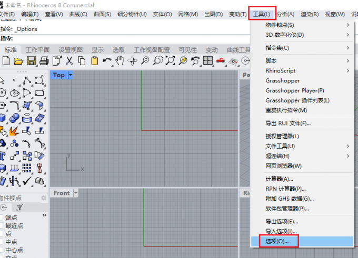
Task: Open the object snap gear settings
Action: click(x=43, y=198)
